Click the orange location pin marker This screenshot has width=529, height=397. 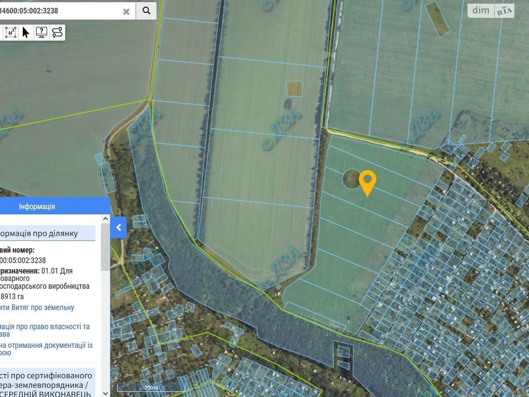click(x=367, y=181)
